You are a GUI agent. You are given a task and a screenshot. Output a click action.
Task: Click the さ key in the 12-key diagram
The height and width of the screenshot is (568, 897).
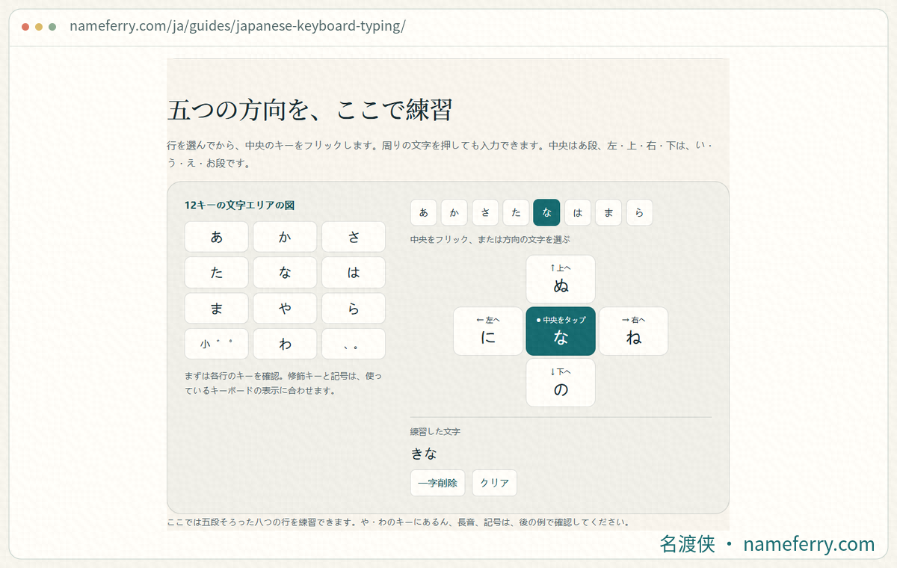(354, 237)
